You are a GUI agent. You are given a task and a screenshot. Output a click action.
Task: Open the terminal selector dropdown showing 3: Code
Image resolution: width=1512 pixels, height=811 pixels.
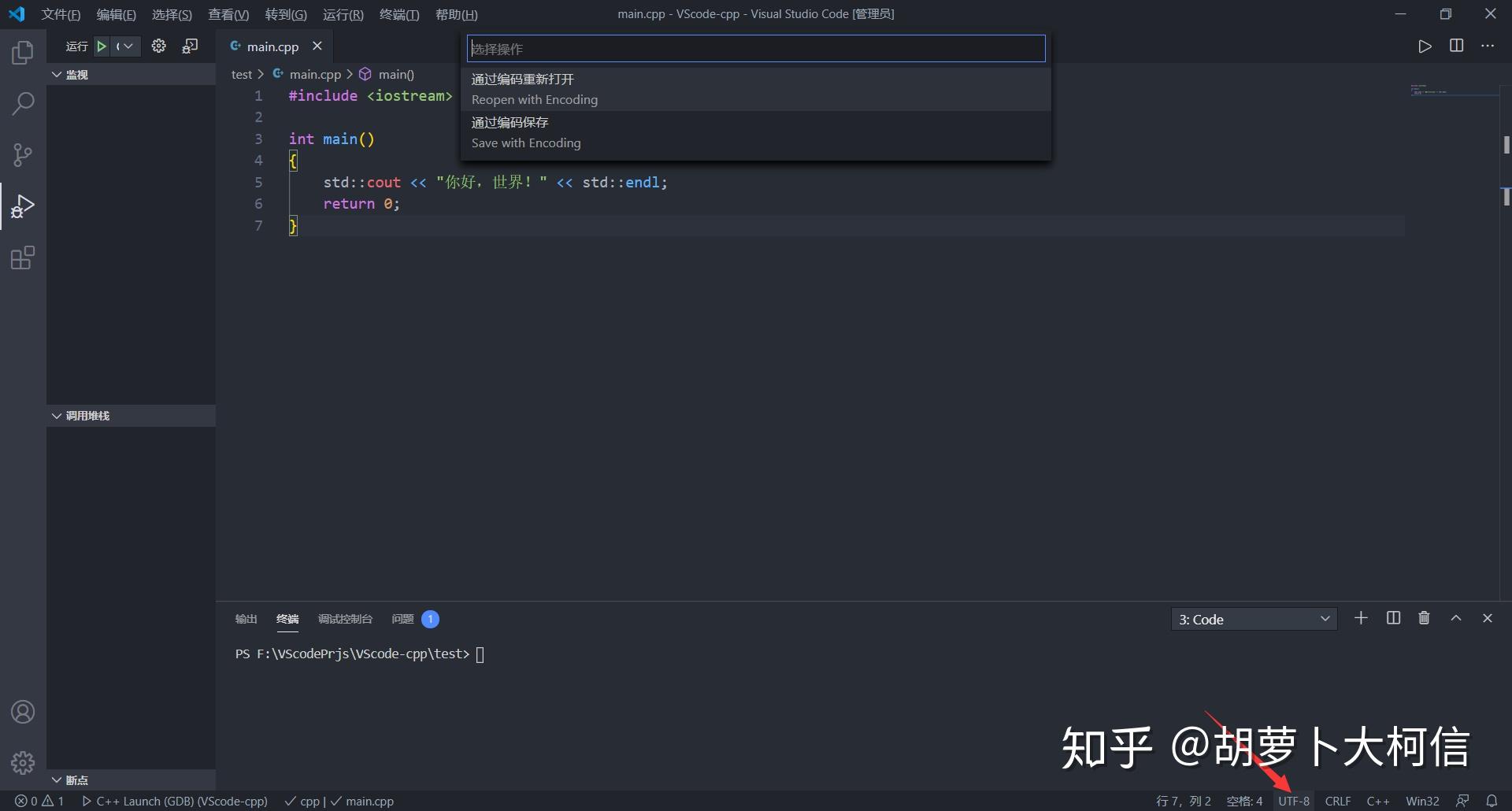point(1254,619)
